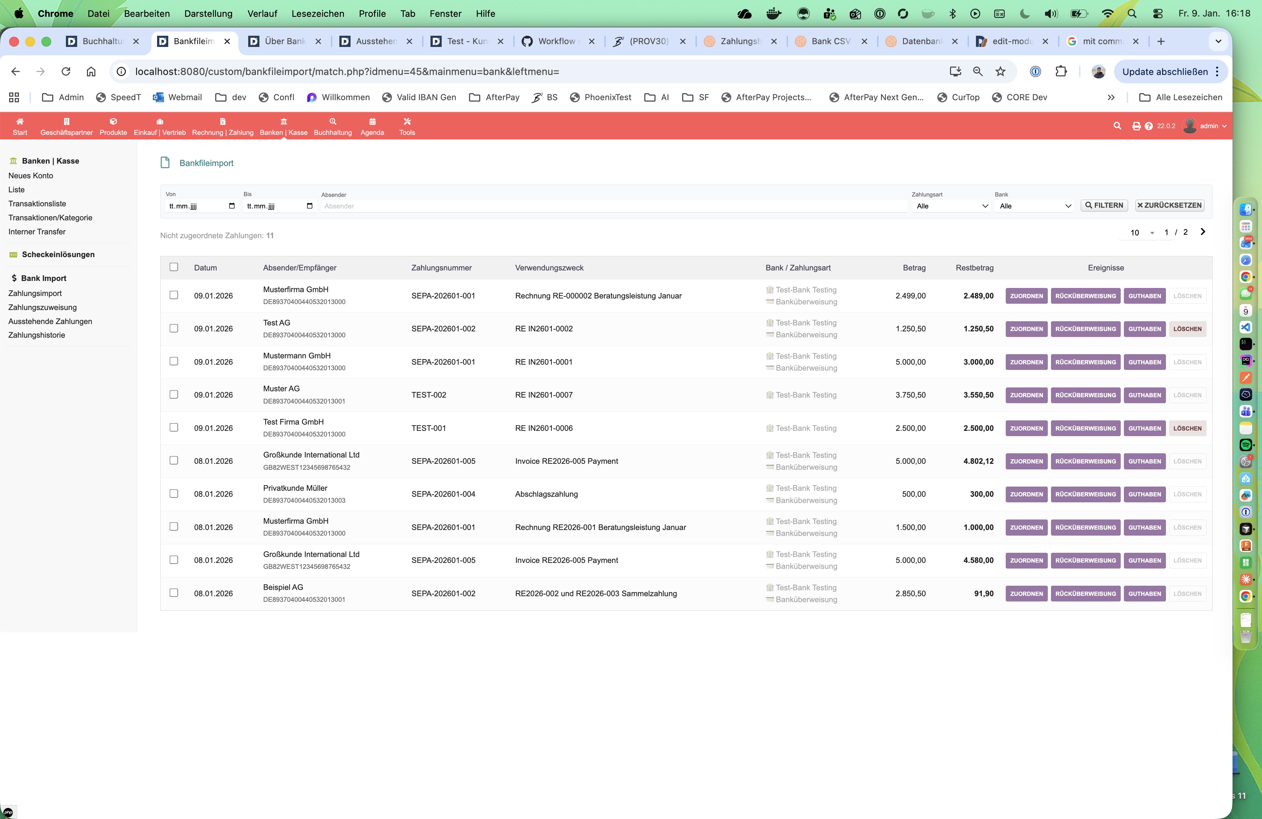Open Lesezeichen menu in Chrome menu bar
The height and width of the screenshot is (819, 1262).
(318, 14)
